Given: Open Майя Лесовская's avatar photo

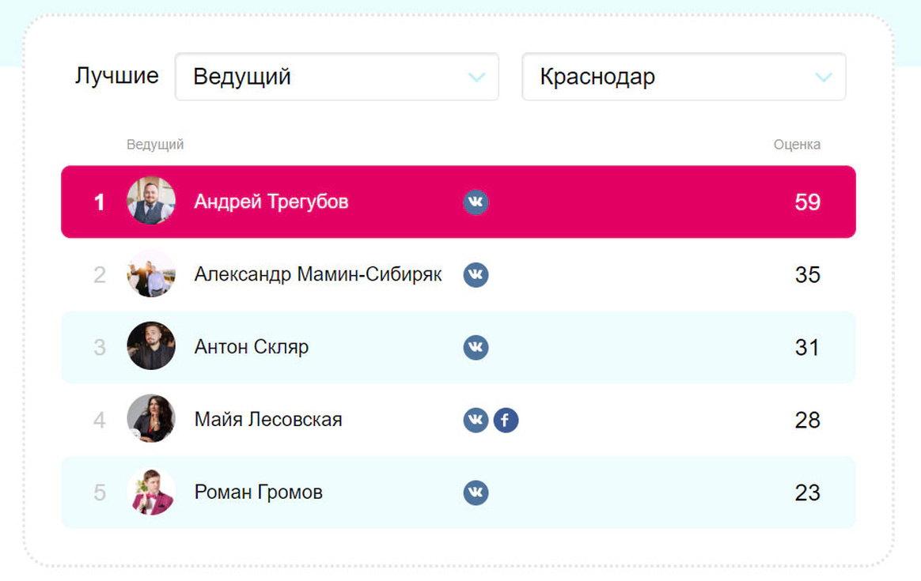Looking at the screenshot, I should pyautogui.click(x=151, y=418).
